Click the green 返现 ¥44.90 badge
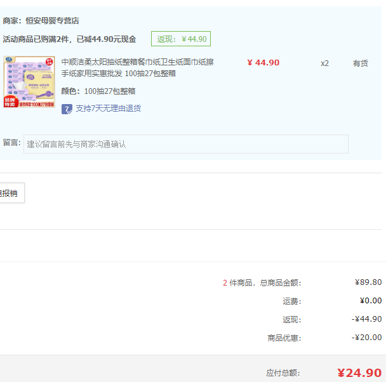 coord(181,39)
